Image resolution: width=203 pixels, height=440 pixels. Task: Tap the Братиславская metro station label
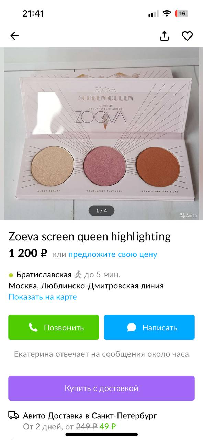point(44,275)
